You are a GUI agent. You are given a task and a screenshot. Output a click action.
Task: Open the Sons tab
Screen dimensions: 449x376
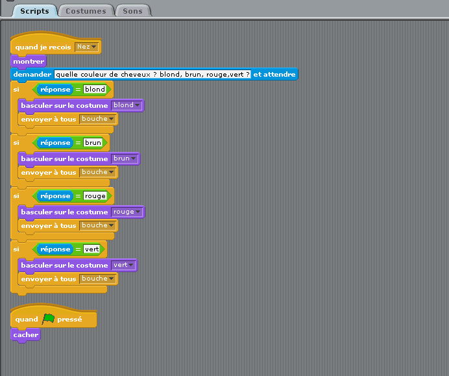pos(132,11)
